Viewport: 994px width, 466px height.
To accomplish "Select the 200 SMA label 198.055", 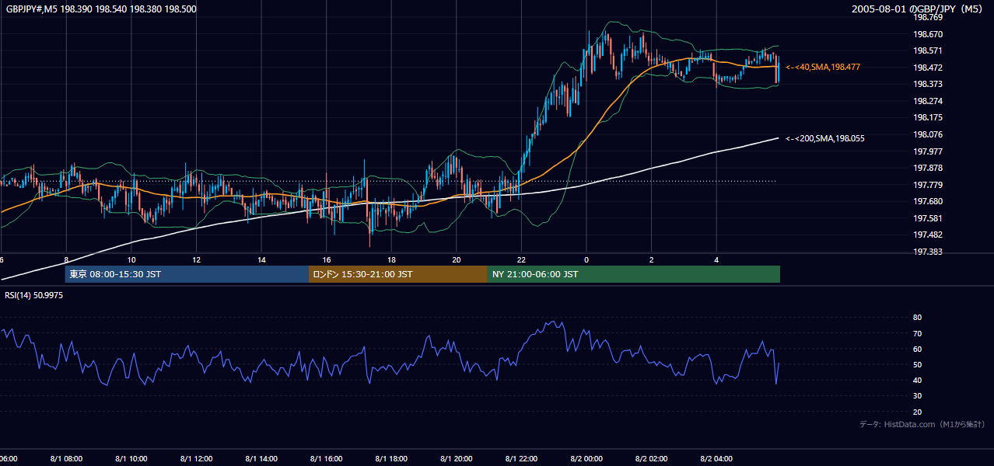I will 825,138.
